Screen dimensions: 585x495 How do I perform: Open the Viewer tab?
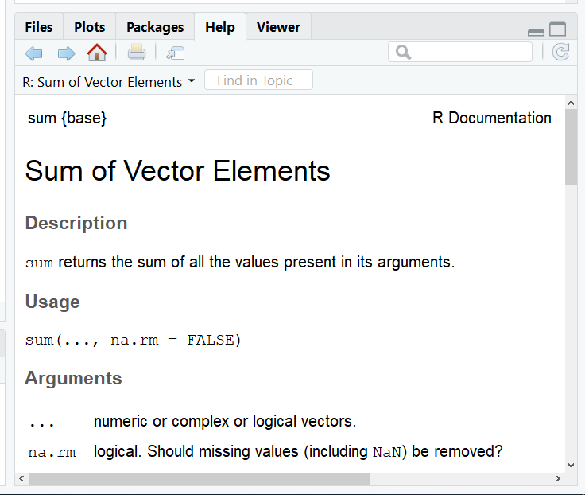coord(278,27)
